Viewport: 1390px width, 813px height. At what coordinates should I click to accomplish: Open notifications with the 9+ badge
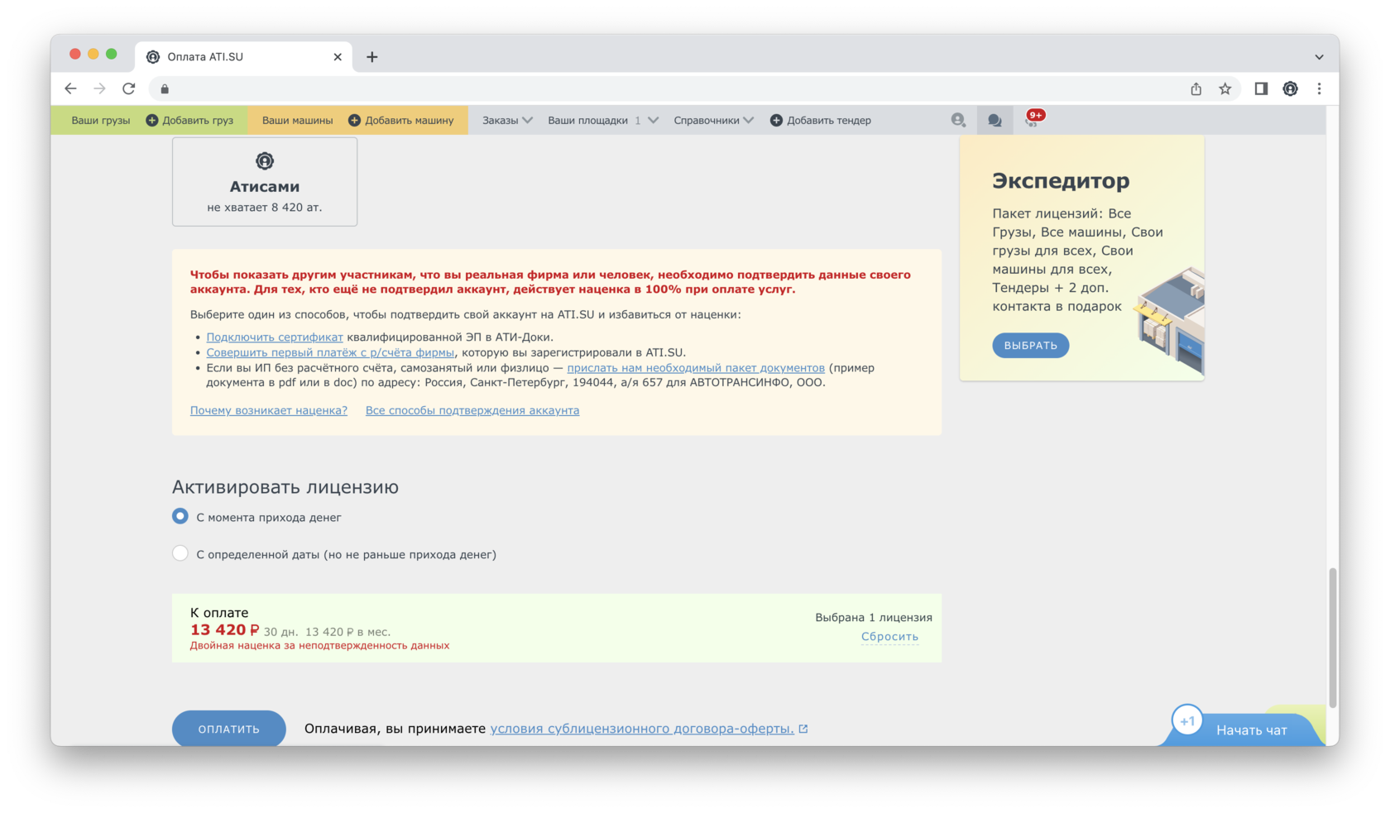[1034, 119]
